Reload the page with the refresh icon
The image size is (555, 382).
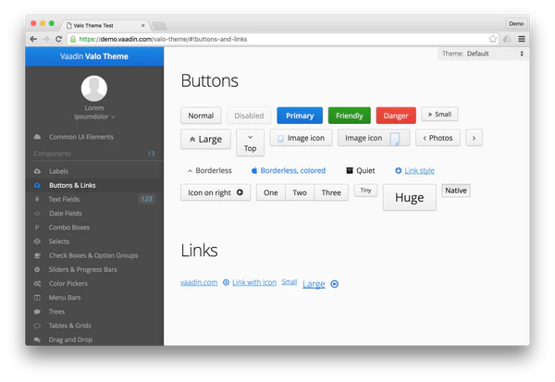[x=60, y=39]
